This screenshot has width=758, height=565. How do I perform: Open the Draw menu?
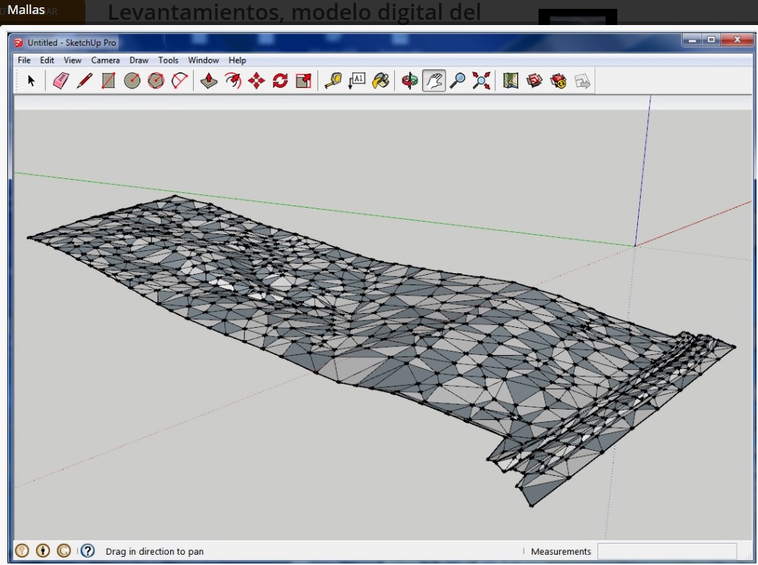point(138,60)
